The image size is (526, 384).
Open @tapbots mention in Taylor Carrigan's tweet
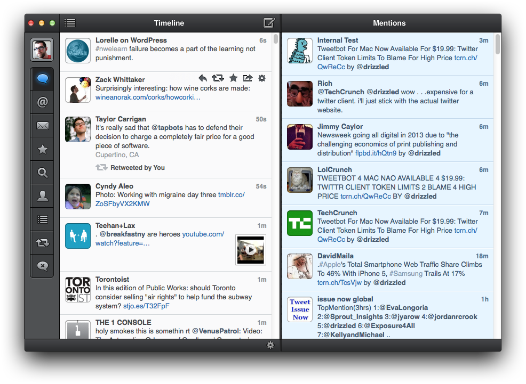point(167,127)
